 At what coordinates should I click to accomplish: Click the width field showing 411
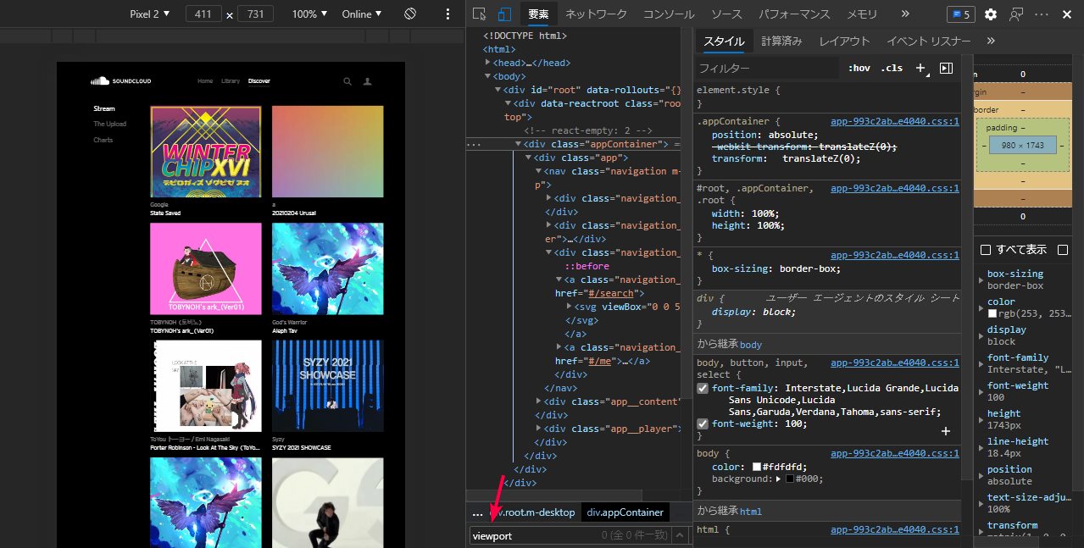(x=203, y=14)
